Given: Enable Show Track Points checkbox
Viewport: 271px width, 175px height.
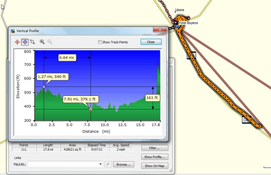Looking at the screenshot, I should click(100, 42).
